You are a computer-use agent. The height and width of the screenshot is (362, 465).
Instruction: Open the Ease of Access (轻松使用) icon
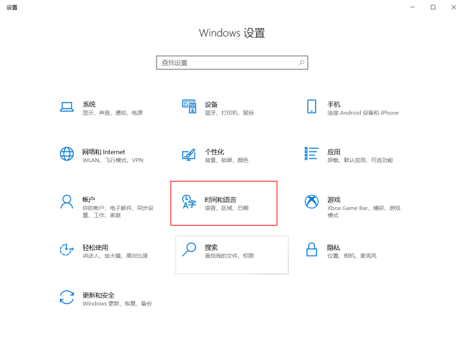click(67, 249)
